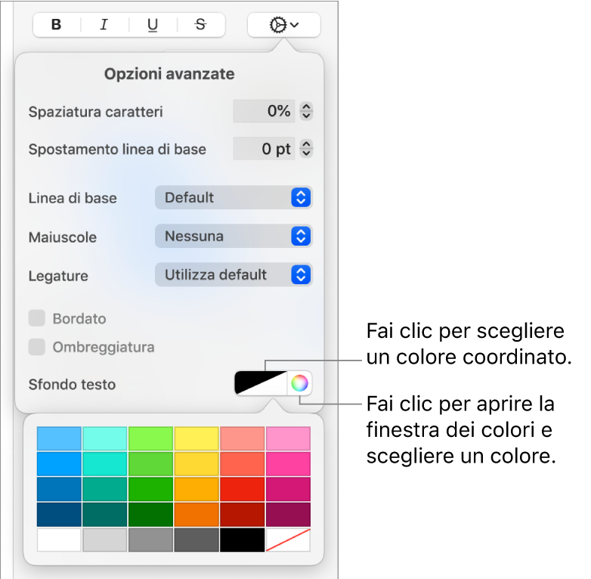The image size is (591, 579).
Task: Apply strikethrough text style
Action: click(201, 25)
